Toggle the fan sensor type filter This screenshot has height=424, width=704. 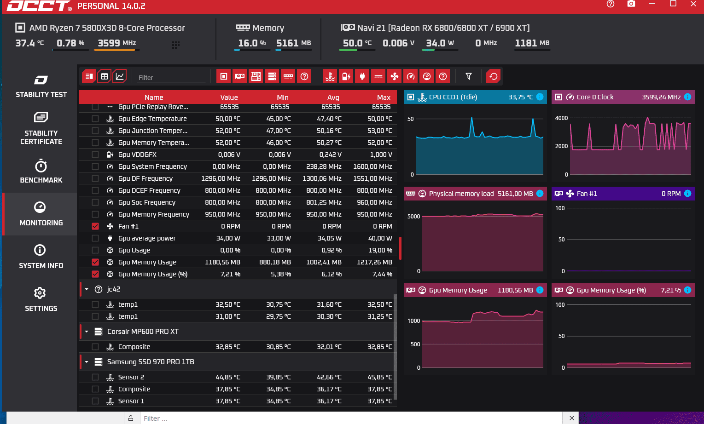395,76
